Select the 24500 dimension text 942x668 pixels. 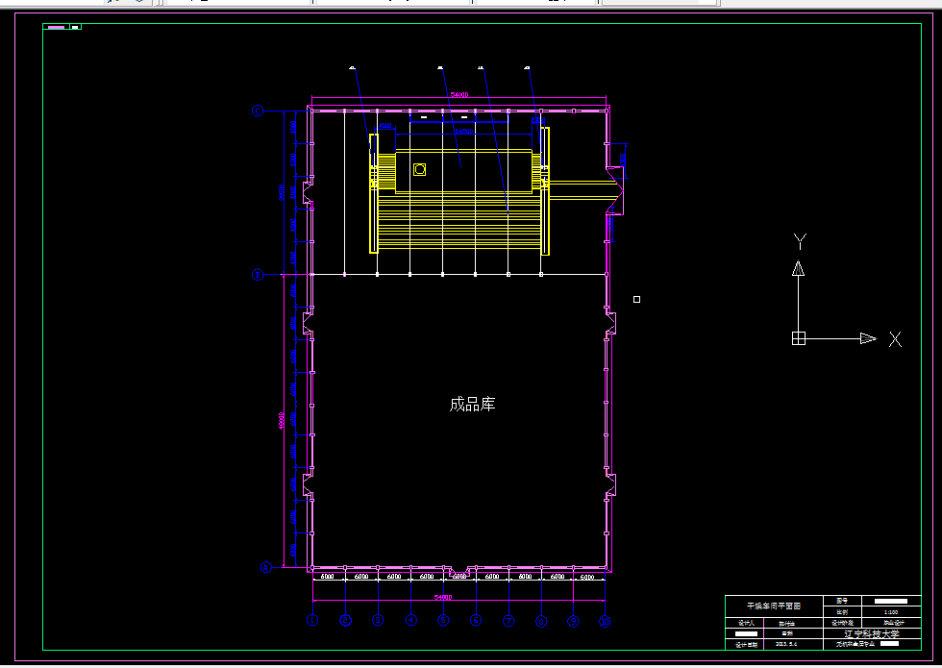tap(464, 132)
